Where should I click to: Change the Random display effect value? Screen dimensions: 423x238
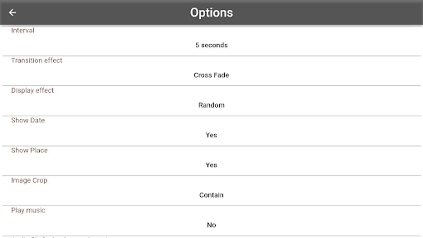tap(212, 105)
